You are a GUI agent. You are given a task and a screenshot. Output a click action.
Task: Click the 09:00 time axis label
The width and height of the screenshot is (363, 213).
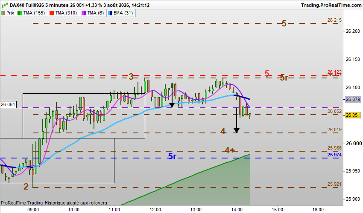(33, 210)
